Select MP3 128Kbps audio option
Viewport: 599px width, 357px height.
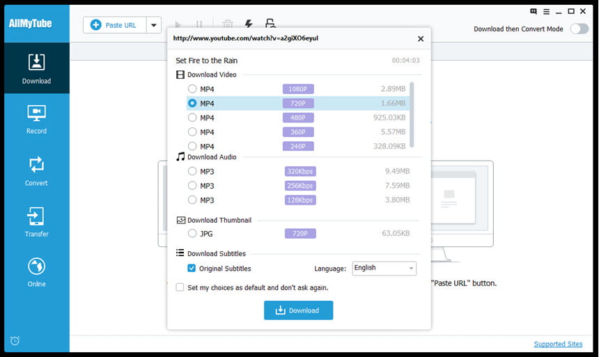point(192,200)
